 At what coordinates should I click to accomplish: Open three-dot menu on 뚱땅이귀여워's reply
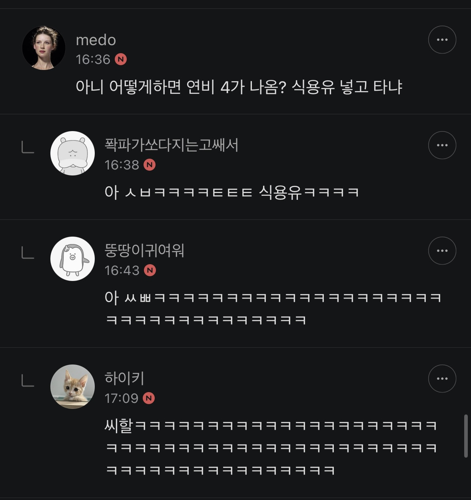point(442,251)
